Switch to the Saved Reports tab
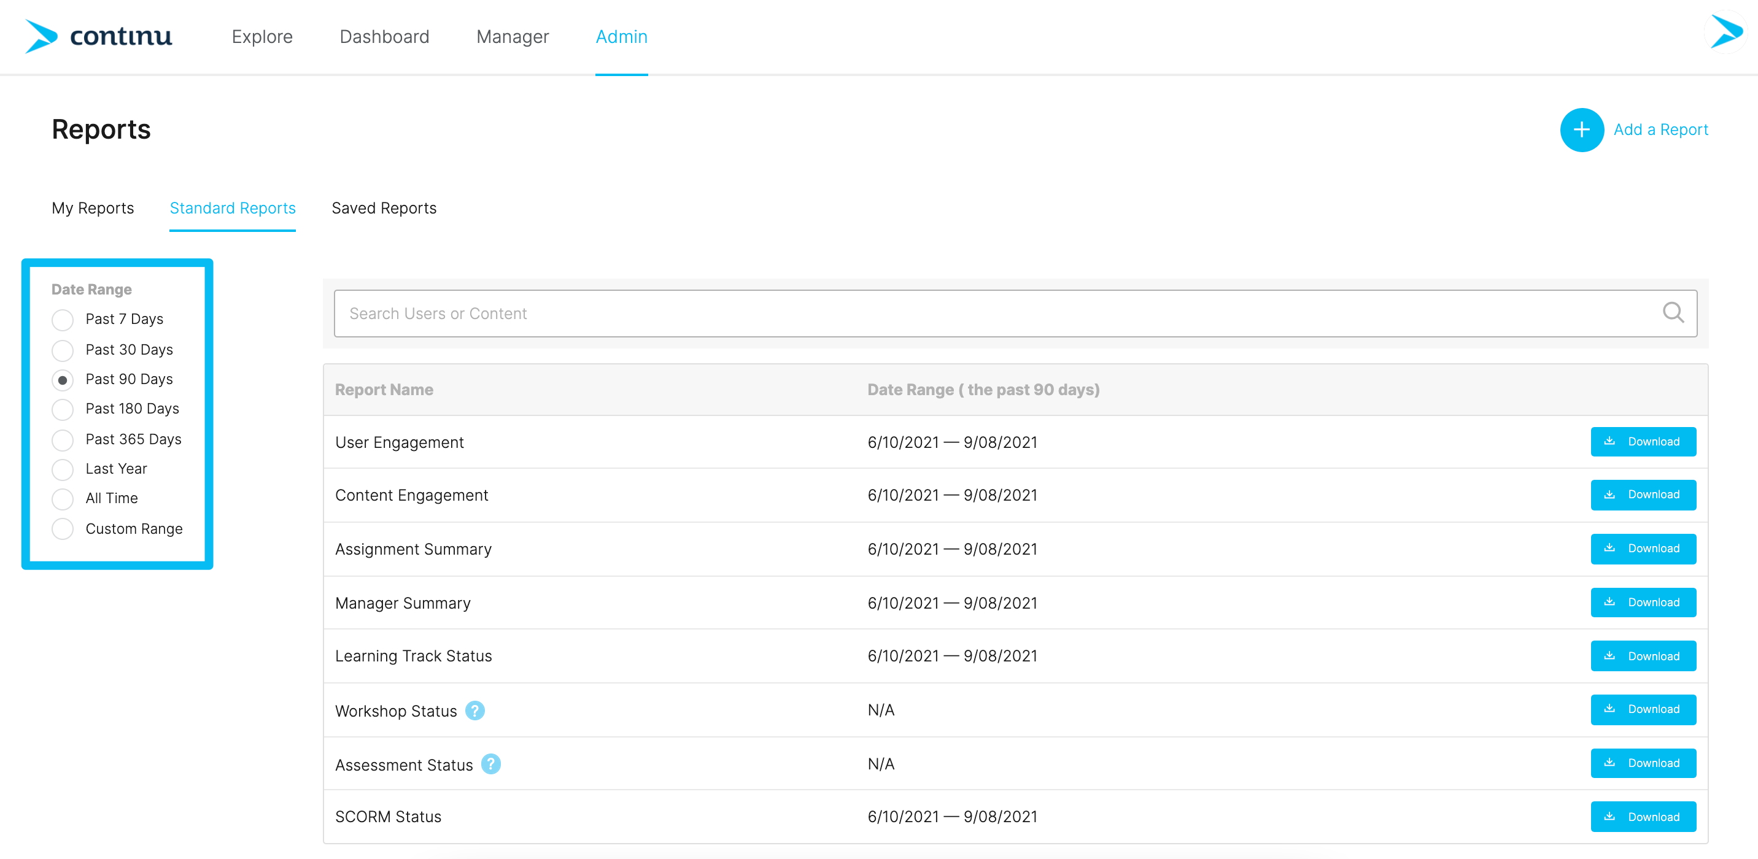1758x859 pixels. (x=384, y=208)
